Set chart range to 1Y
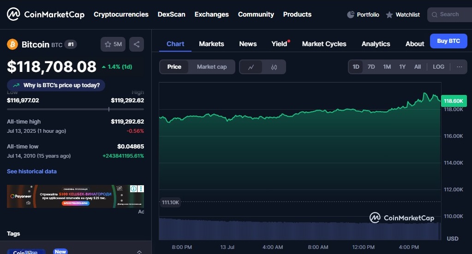 point(402,67)
